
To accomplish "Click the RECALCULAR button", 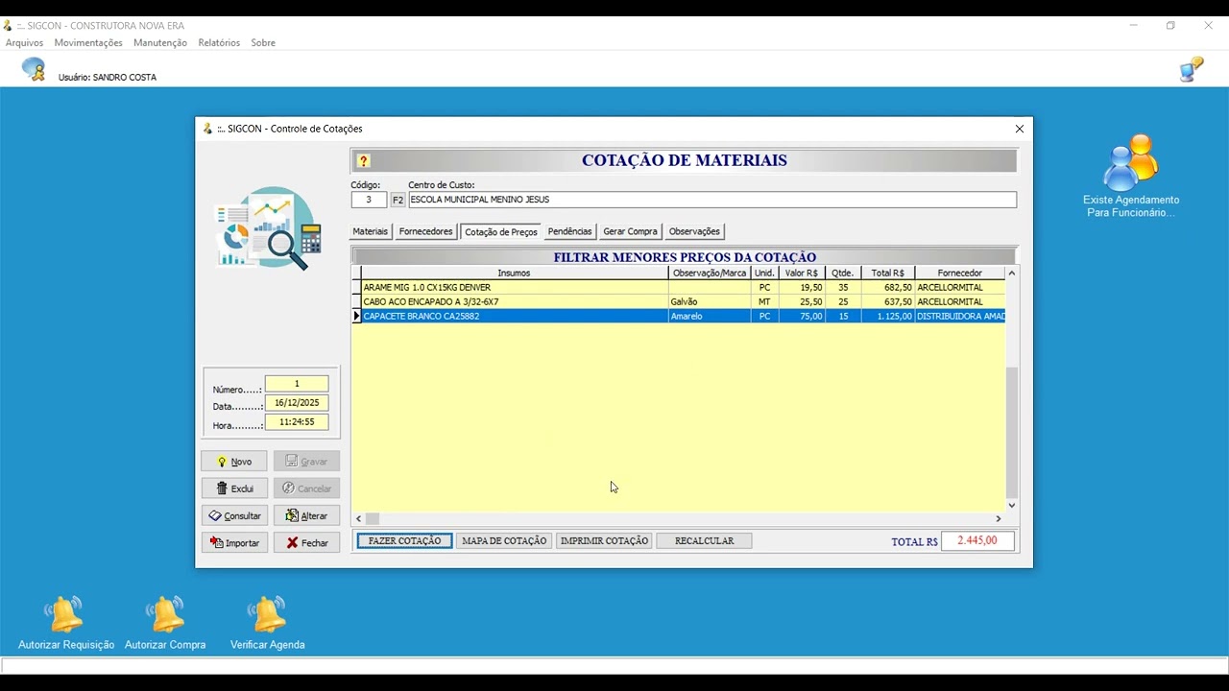I will pos(704,541).
